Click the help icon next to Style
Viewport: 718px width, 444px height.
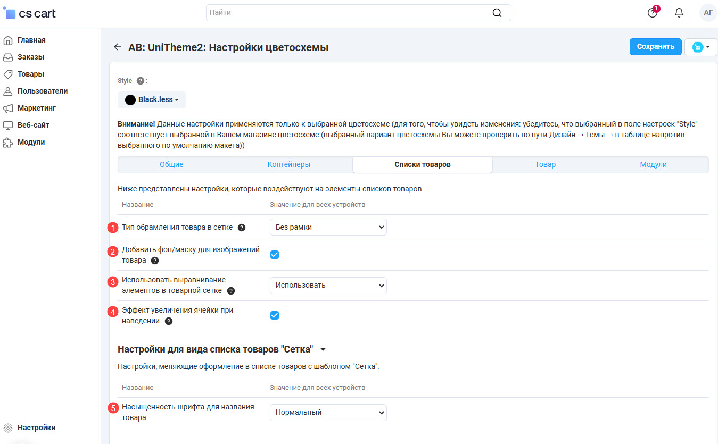[141, 81]
